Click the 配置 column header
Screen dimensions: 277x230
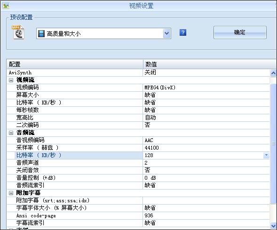pos(75,64)
